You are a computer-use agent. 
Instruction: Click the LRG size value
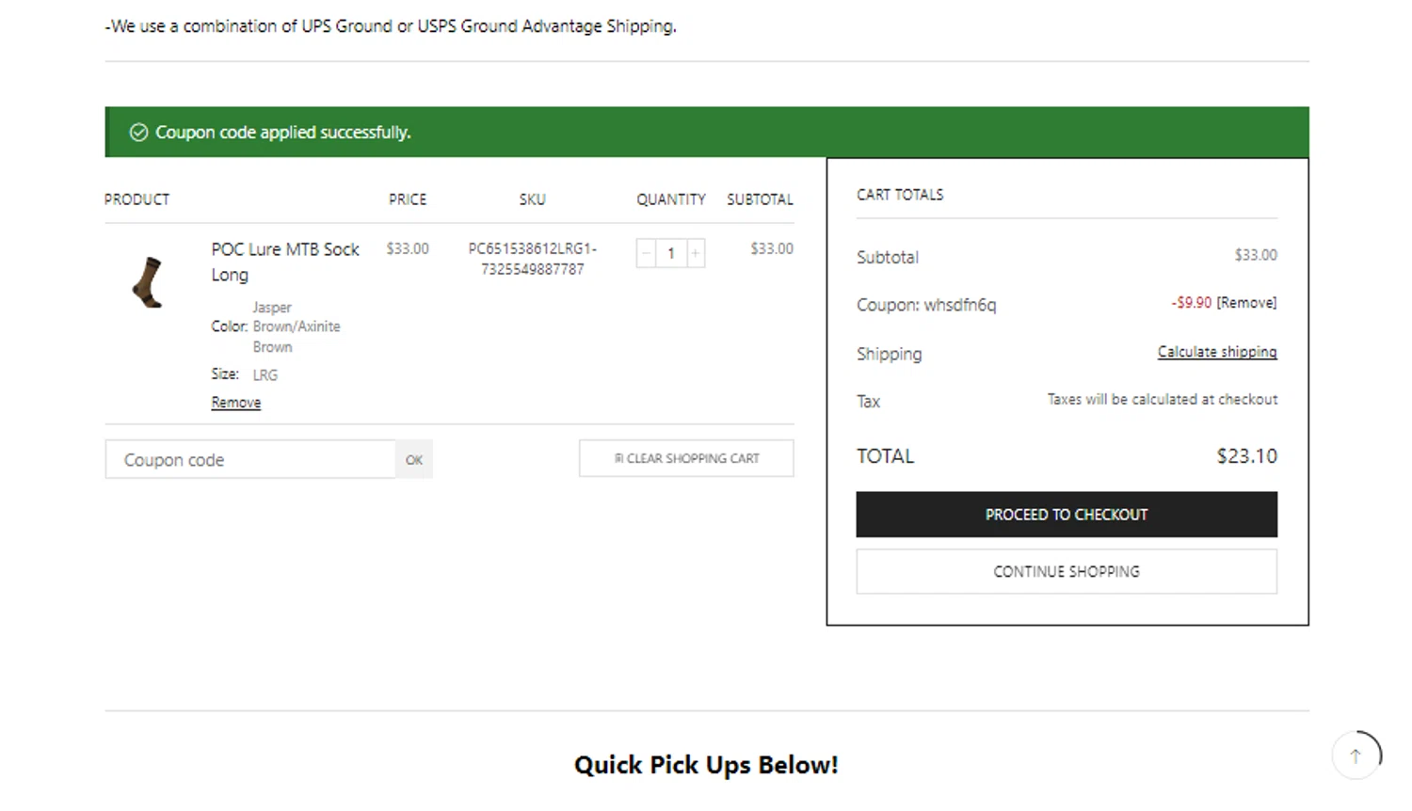tap(265, 374)
